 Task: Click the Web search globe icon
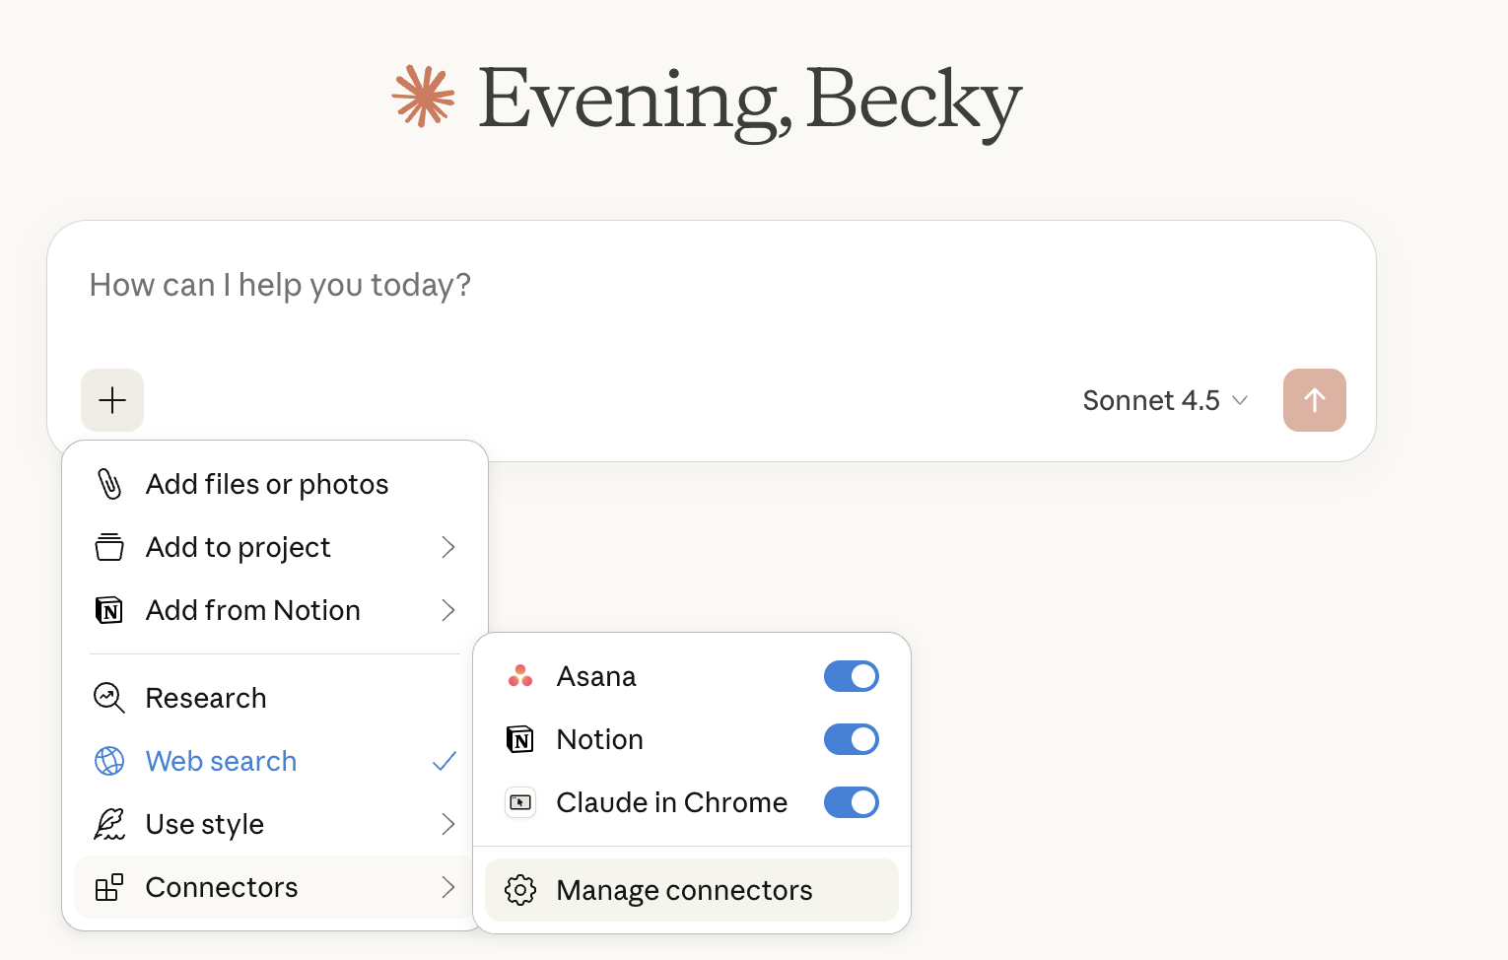109,761
